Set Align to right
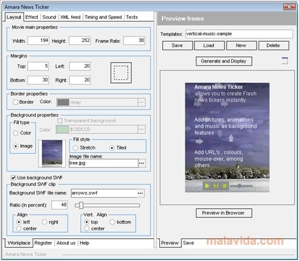 (x=44, y=222)
